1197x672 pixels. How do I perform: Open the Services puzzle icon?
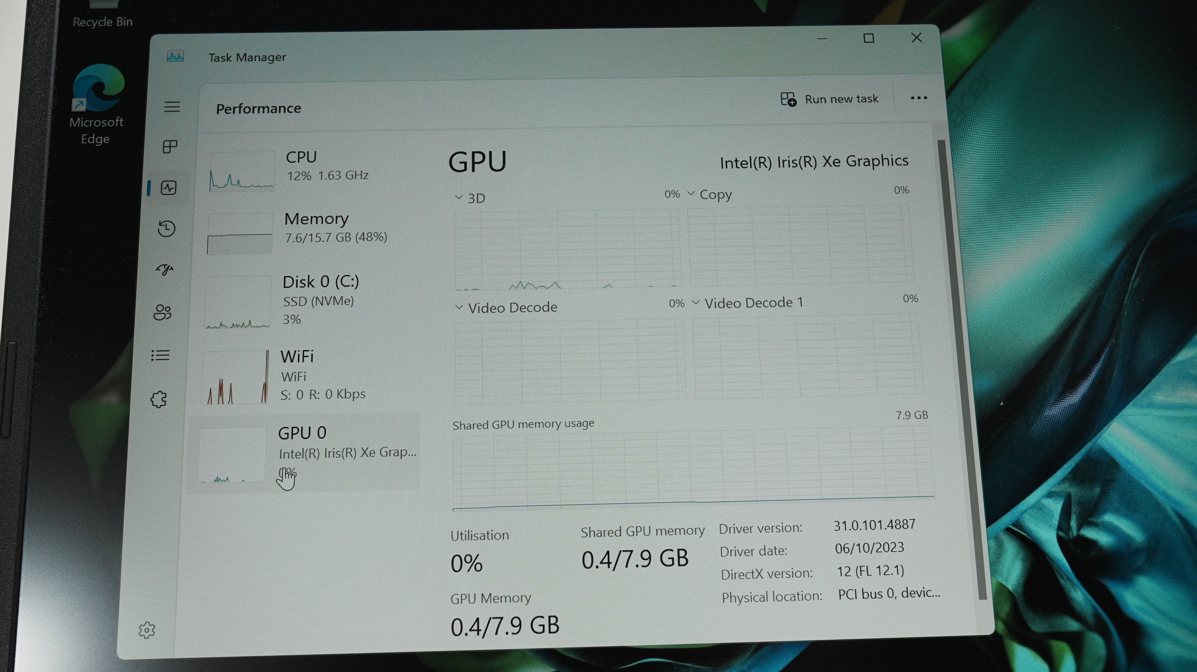pos(158,399)
